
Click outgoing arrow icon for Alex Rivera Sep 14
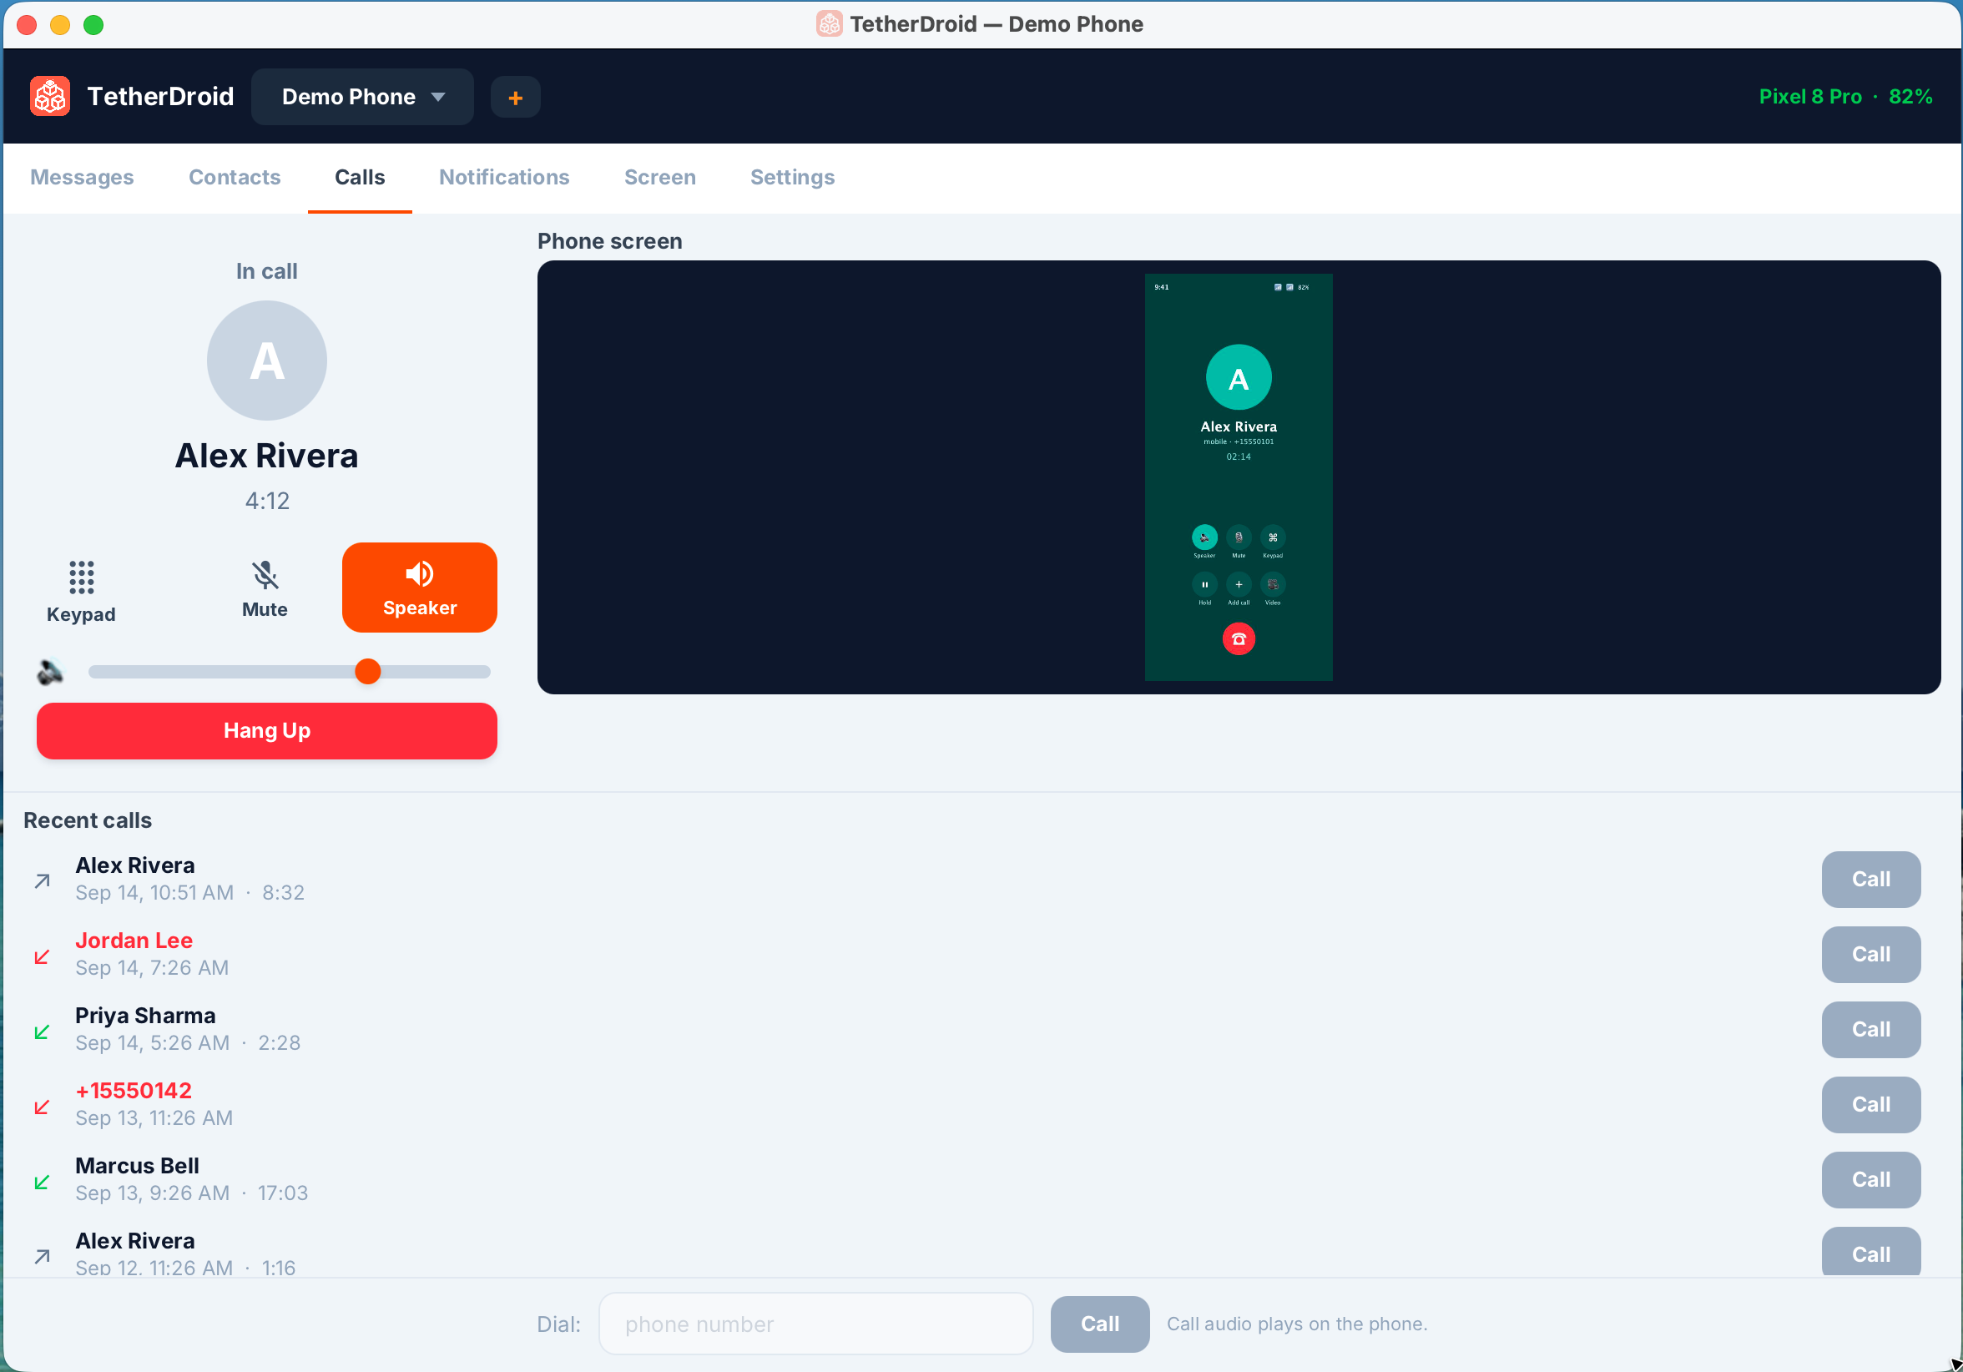pos(42,880)
